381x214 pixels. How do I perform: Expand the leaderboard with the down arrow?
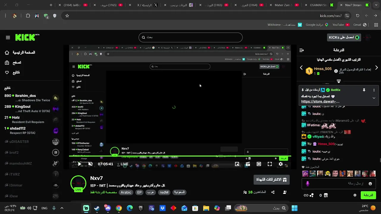pos(339,81)
